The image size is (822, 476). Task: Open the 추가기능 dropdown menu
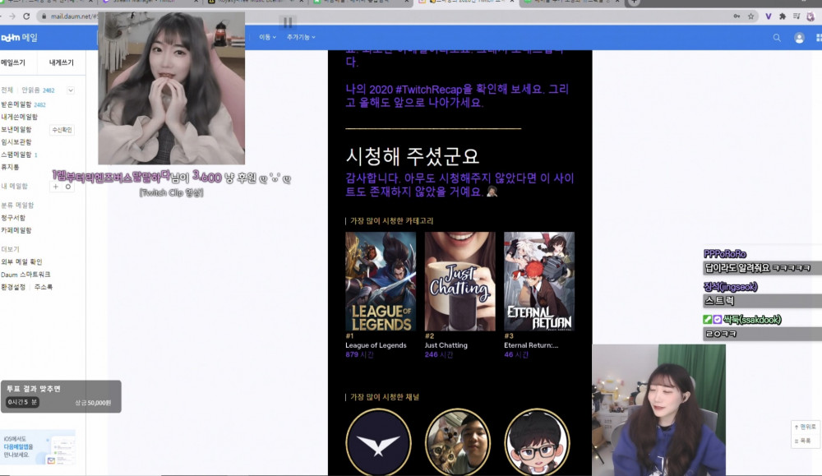click(x=301, y=37)
